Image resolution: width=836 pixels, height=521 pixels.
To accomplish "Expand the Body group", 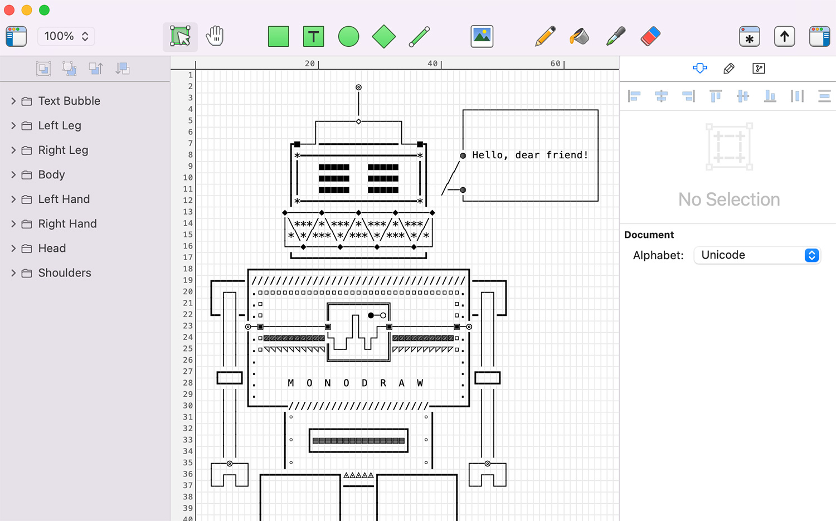I will tap(13, 174).
